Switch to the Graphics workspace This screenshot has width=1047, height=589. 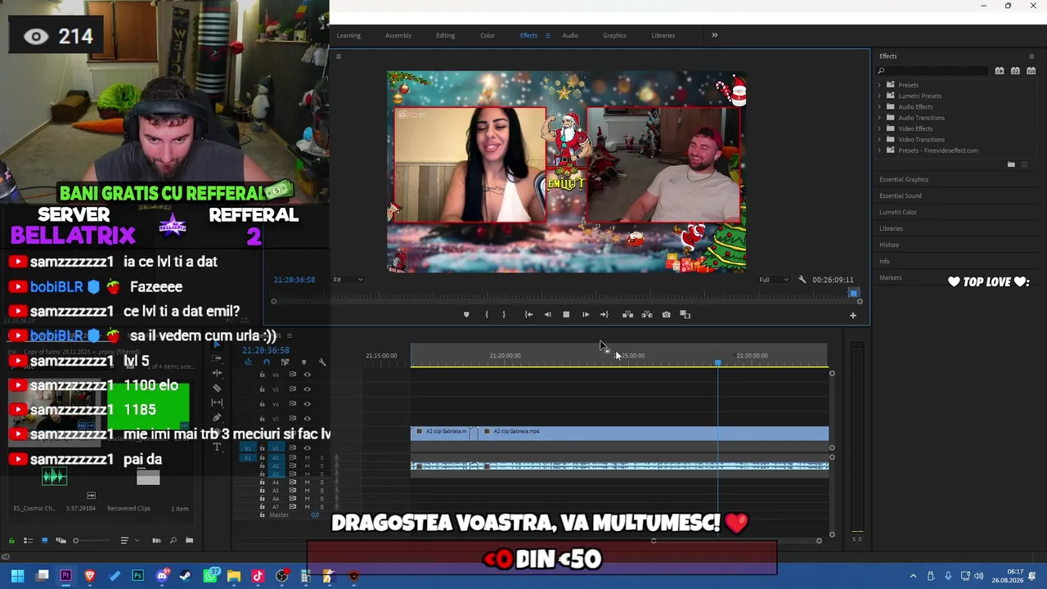(614, 35)
